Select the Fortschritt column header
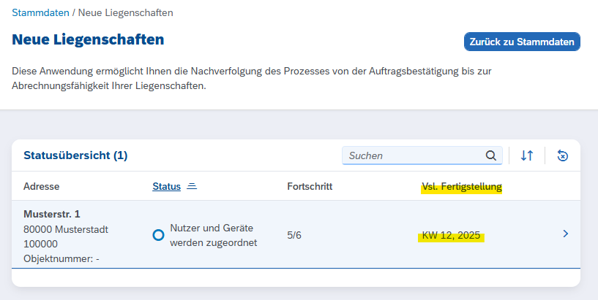The width and height of the screenshot is (598, 300). (x=310, y=186)
